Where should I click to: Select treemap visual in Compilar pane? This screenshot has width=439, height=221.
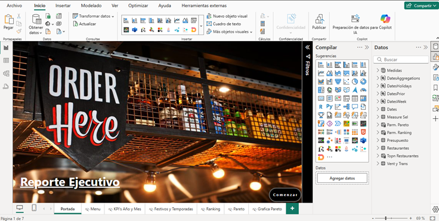[321, 90]
